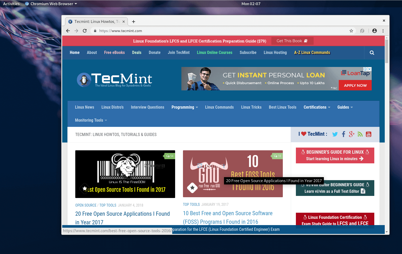
Task: Open A-Z Linux Commands menu item
Action: [312, 53]
